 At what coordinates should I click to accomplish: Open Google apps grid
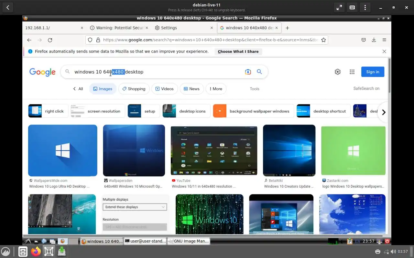coord(352,72)
